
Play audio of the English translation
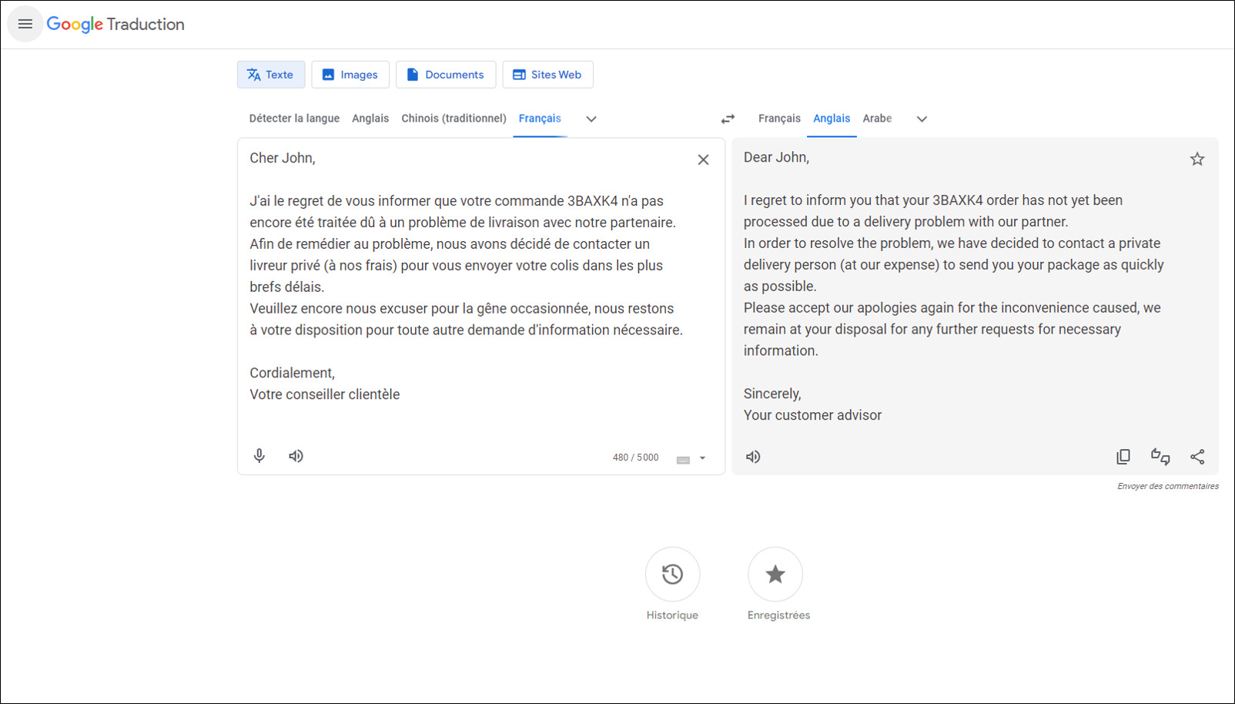[x=753, y=456]
